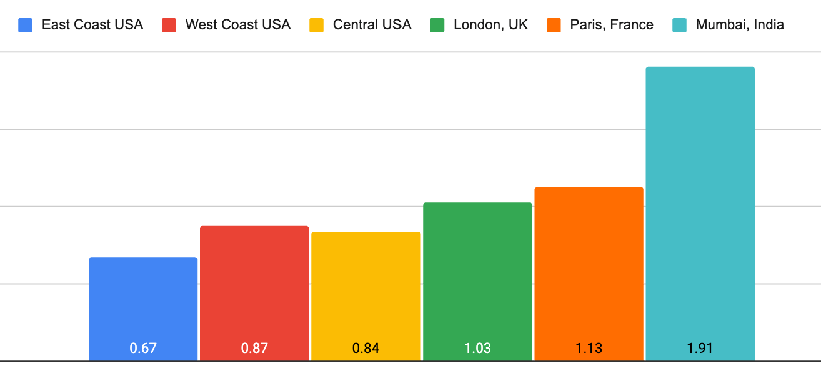Select the Mumbai, India legend label
Viewport: 821px width, 386px height.
click(740, 26)
